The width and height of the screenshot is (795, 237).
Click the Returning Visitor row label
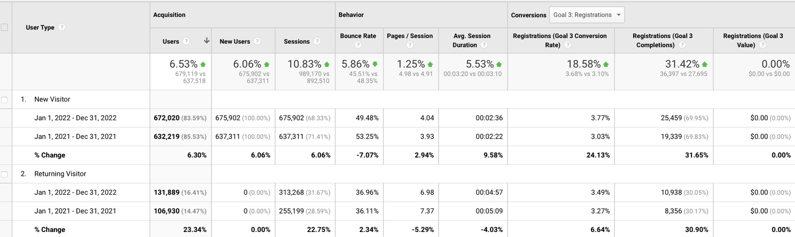point(60,174)
